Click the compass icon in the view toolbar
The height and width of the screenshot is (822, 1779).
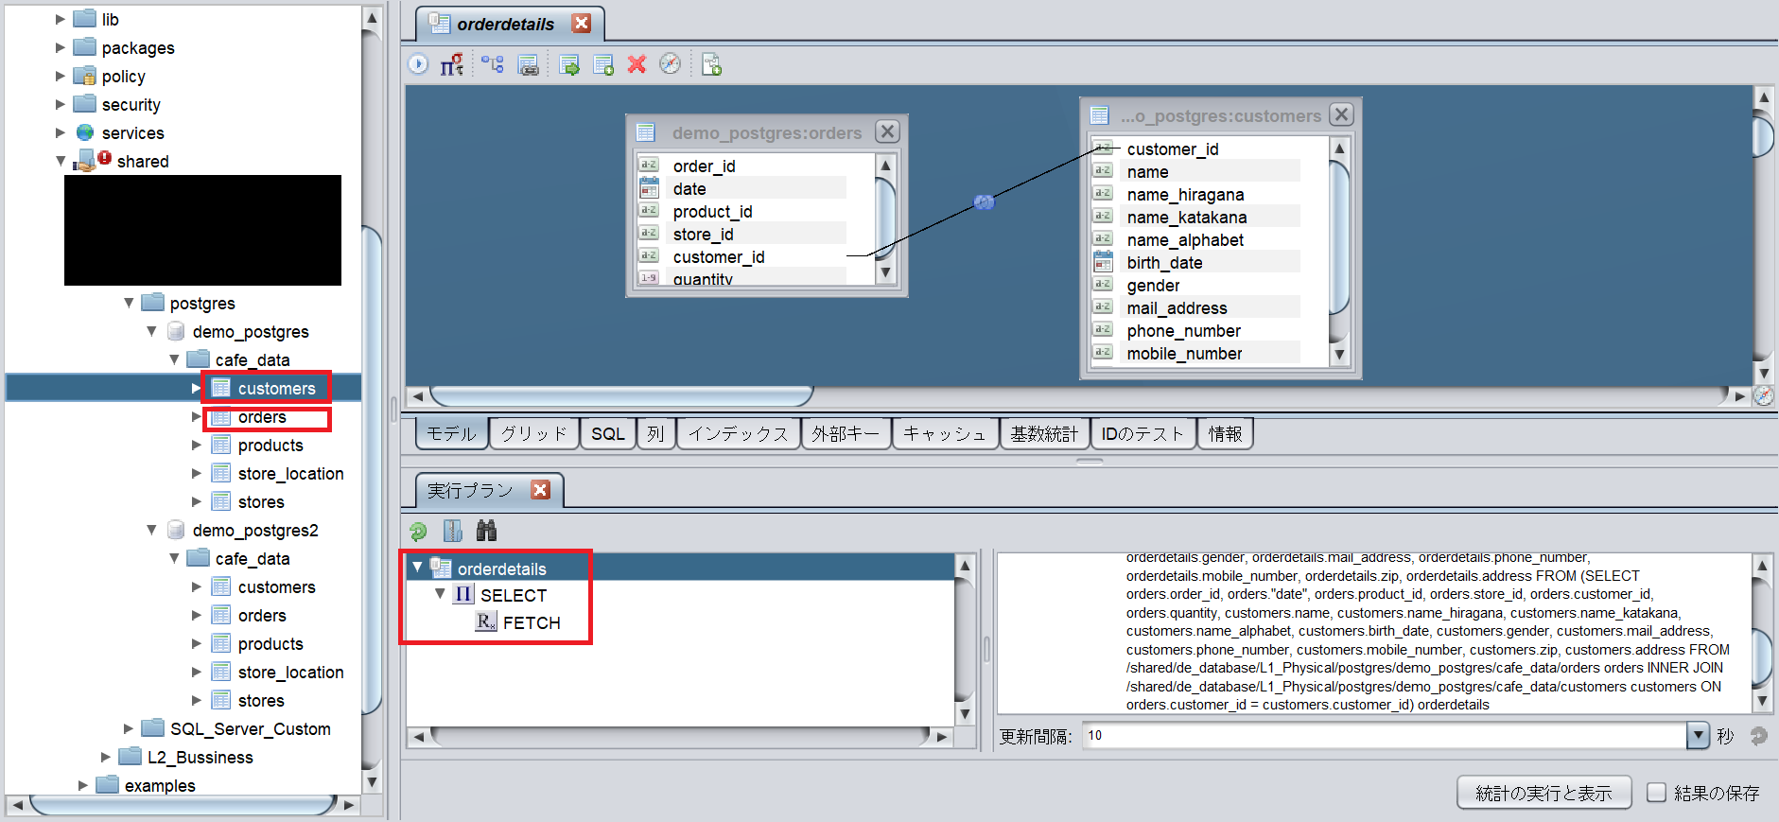click(x=670, y=64)
